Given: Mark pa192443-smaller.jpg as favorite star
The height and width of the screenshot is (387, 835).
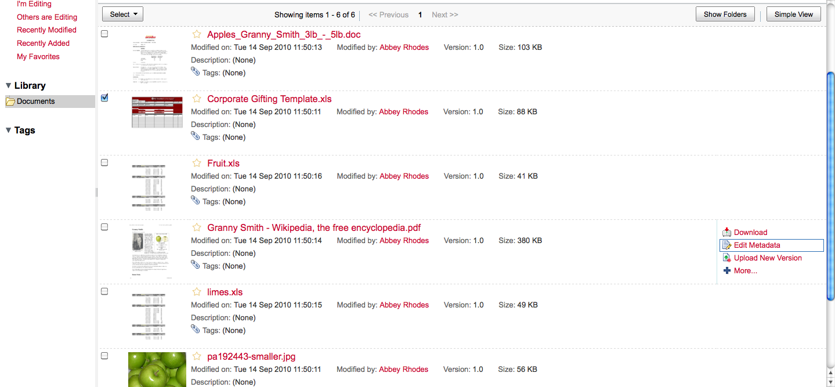Looking at the screenshot, I should click(x=197, y=356).
